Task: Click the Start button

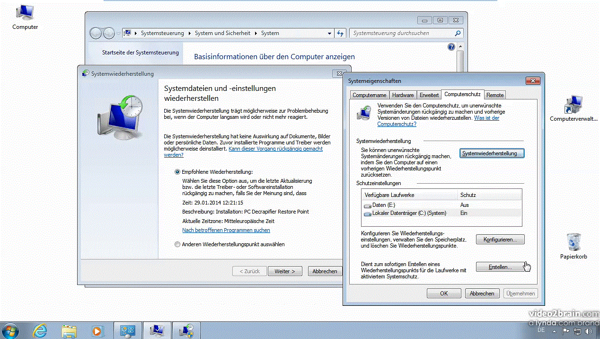Action: point(10,330)
